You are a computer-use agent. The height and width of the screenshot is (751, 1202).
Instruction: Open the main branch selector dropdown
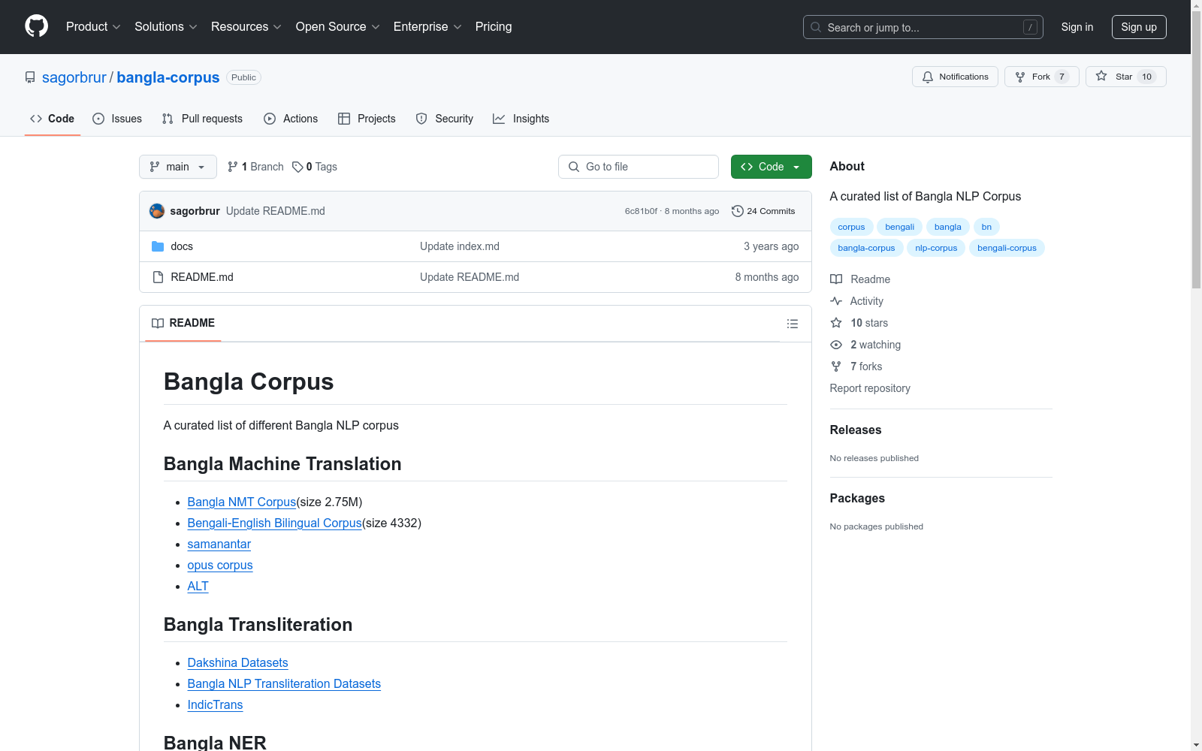pos(178,167)
